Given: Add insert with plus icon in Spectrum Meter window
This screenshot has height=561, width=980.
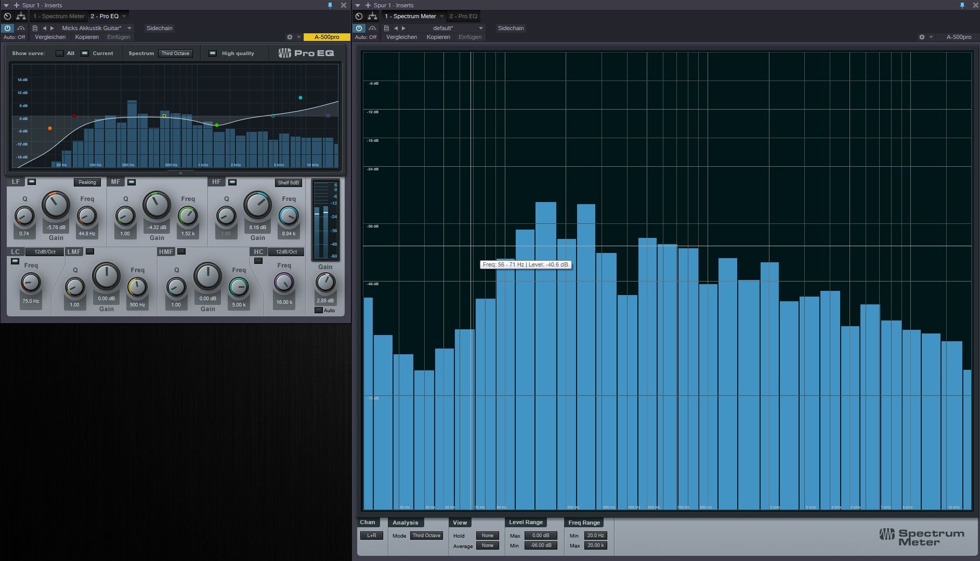Looking at the screenshot, I should [368, 5].
